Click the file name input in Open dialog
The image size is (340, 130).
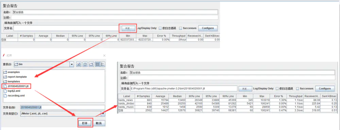pos(63,107)
